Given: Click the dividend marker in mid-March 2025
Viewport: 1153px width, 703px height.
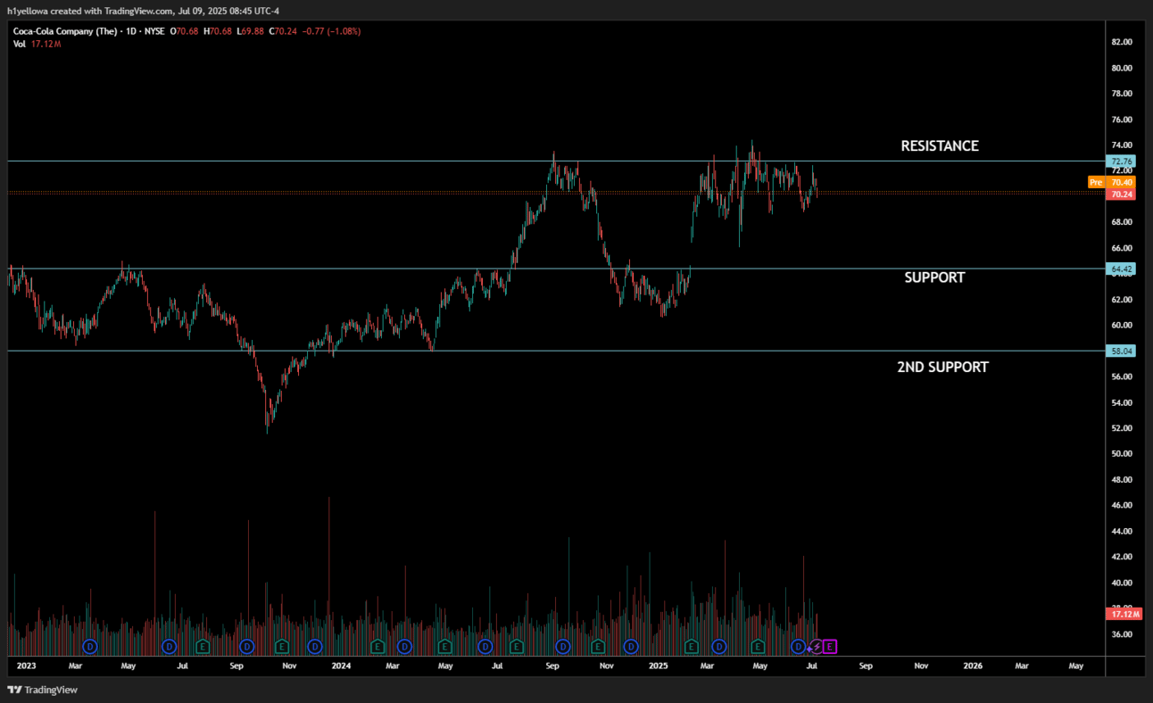Looking at the screenshot, I should (718, 646).
